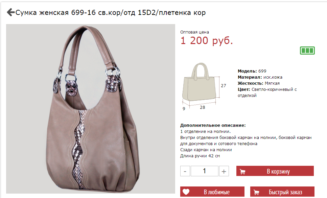Viewport: 327px width, 198px height.
Task: Click the cart icon on Быстрый заказ
Action: (256, 192)
